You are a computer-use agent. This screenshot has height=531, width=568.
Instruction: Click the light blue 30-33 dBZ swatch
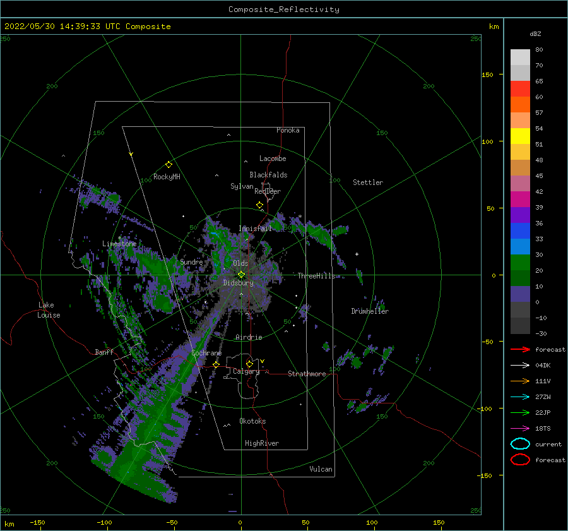click(x=520, y=246)
